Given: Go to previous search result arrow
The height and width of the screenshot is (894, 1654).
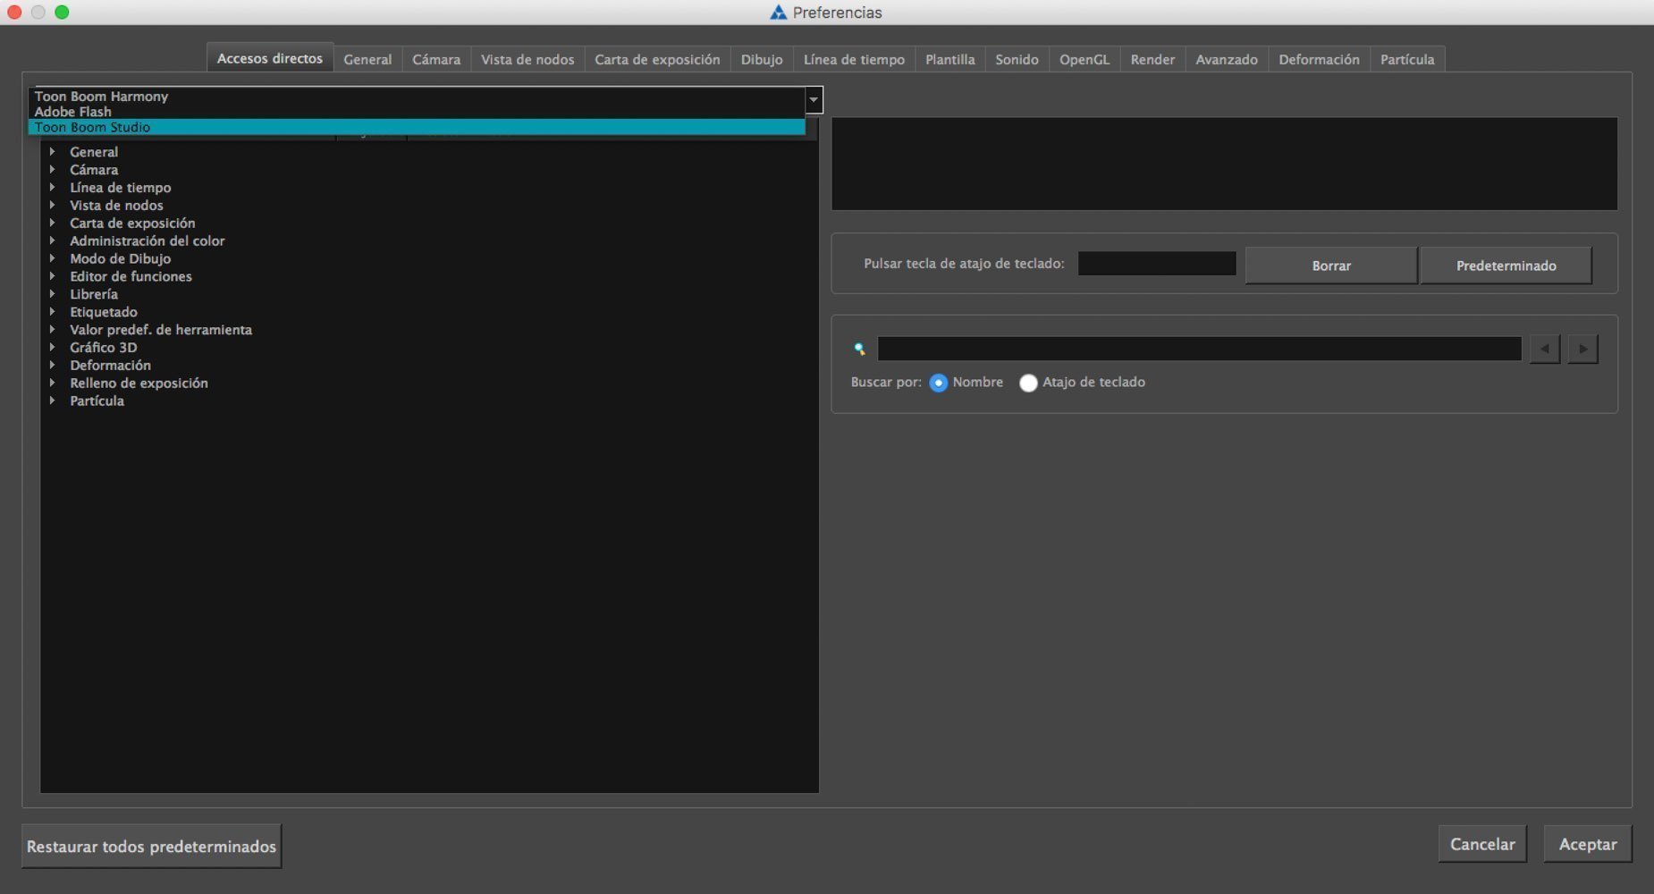Looking at the screenshot, I should [x=1544, y=349].
